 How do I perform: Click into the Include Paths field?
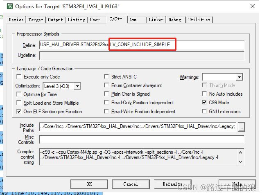click(138, 127)
